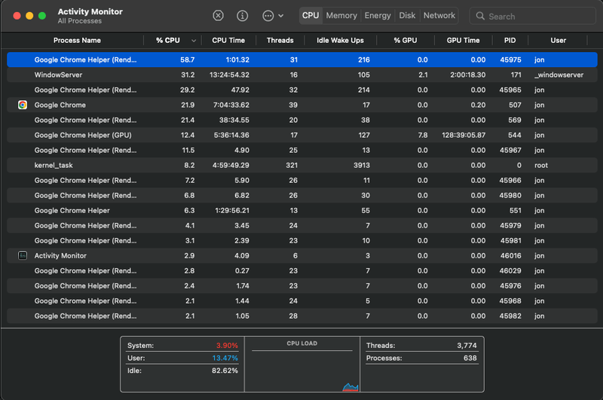Select the row with CPU time 5.90
603x400 pixels.
coord(302,180)
